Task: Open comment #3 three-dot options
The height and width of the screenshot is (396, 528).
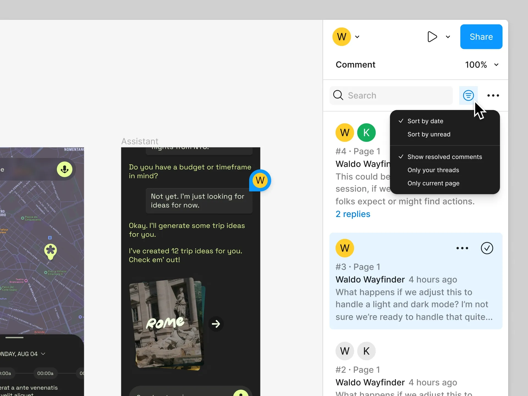Action: pos(462,248)
